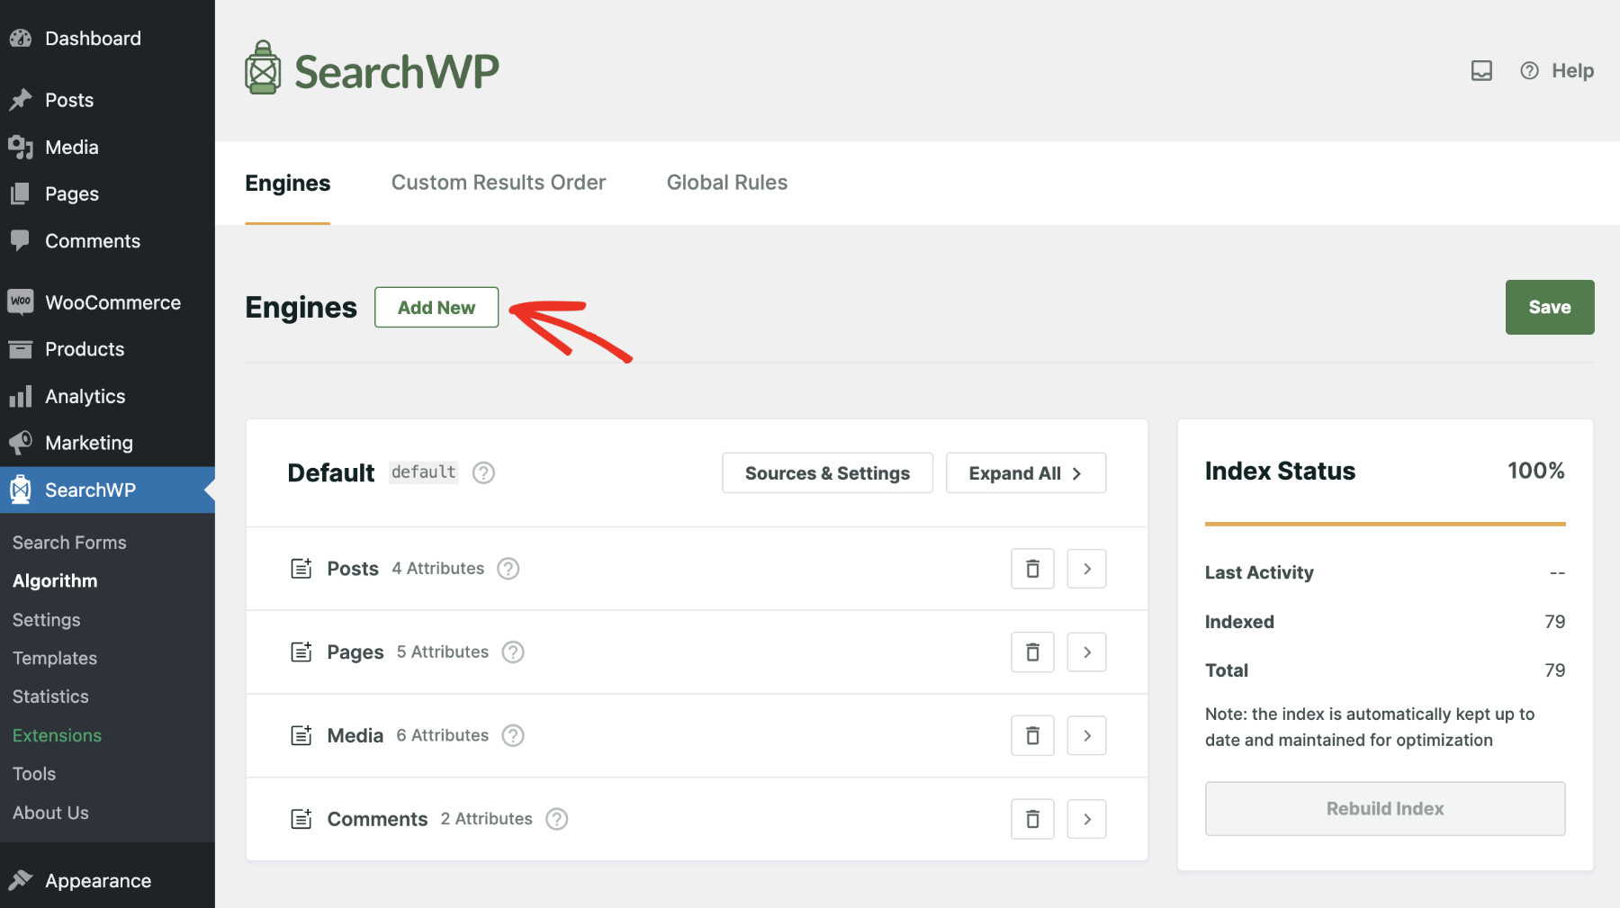The width and height of the screenshot is (1620, 908).
Task: Click the Media source document icon
Action: (301, 736)
